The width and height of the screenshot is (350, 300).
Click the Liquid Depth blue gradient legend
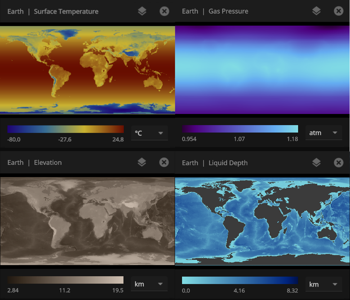(240, 280)
